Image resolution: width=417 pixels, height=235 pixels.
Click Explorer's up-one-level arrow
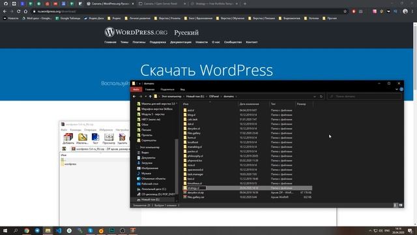[151, 97]
